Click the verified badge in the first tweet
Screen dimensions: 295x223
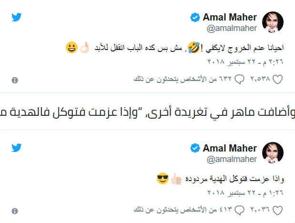194,18
